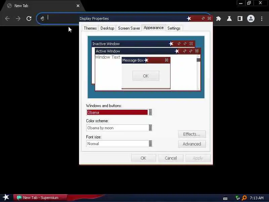The height and width of the screenshot is (202, 269).
Task: Open the Color scheme dropdown arrow
Action: (150, 128)
